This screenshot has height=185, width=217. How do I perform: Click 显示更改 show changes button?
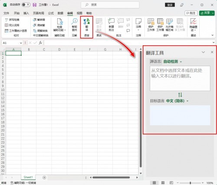[99, 25]
